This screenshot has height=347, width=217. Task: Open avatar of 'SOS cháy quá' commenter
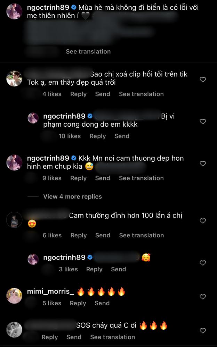(14, 330)
